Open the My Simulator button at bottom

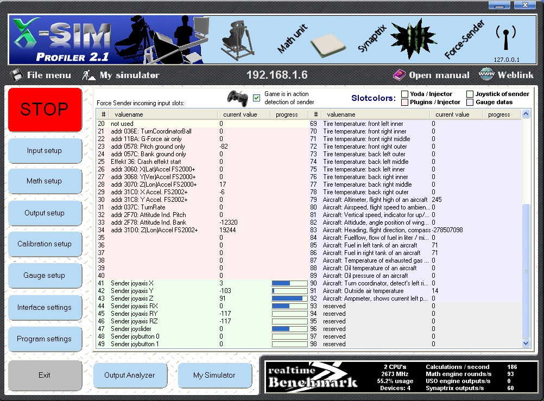coord(214,375)
